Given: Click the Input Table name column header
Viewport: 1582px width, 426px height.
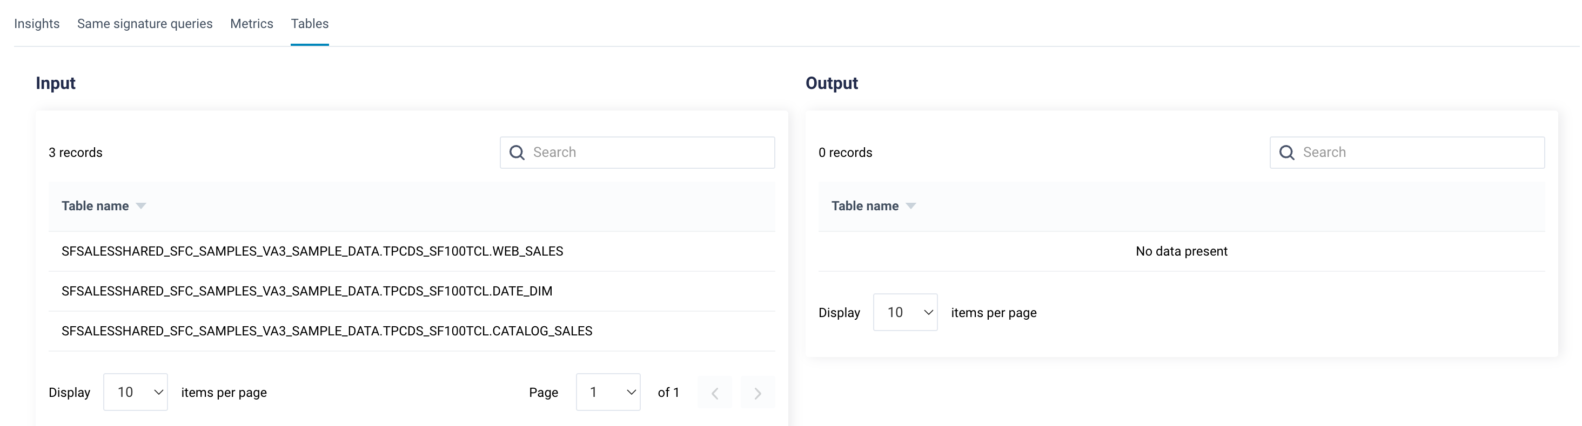Looking at the screenshot, I should click(x=95, y=206).
